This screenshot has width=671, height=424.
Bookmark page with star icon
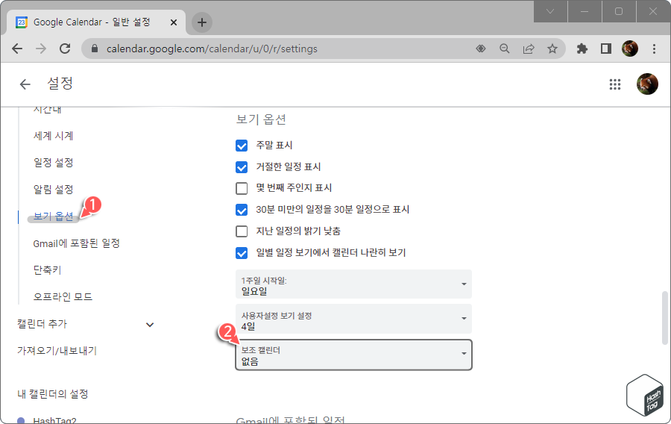point(552,49)
